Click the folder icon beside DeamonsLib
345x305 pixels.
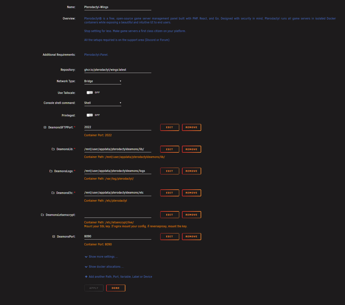pos(53,149)
